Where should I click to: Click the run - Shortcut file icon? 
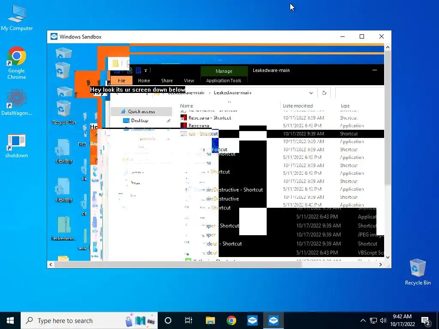pyautogui.click(x=183, y=134)
